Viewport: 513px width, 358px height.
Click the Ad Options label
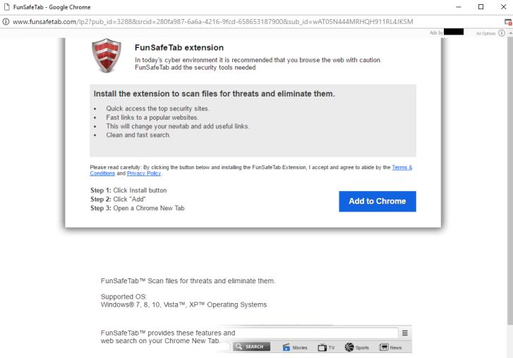coord(485,33)
